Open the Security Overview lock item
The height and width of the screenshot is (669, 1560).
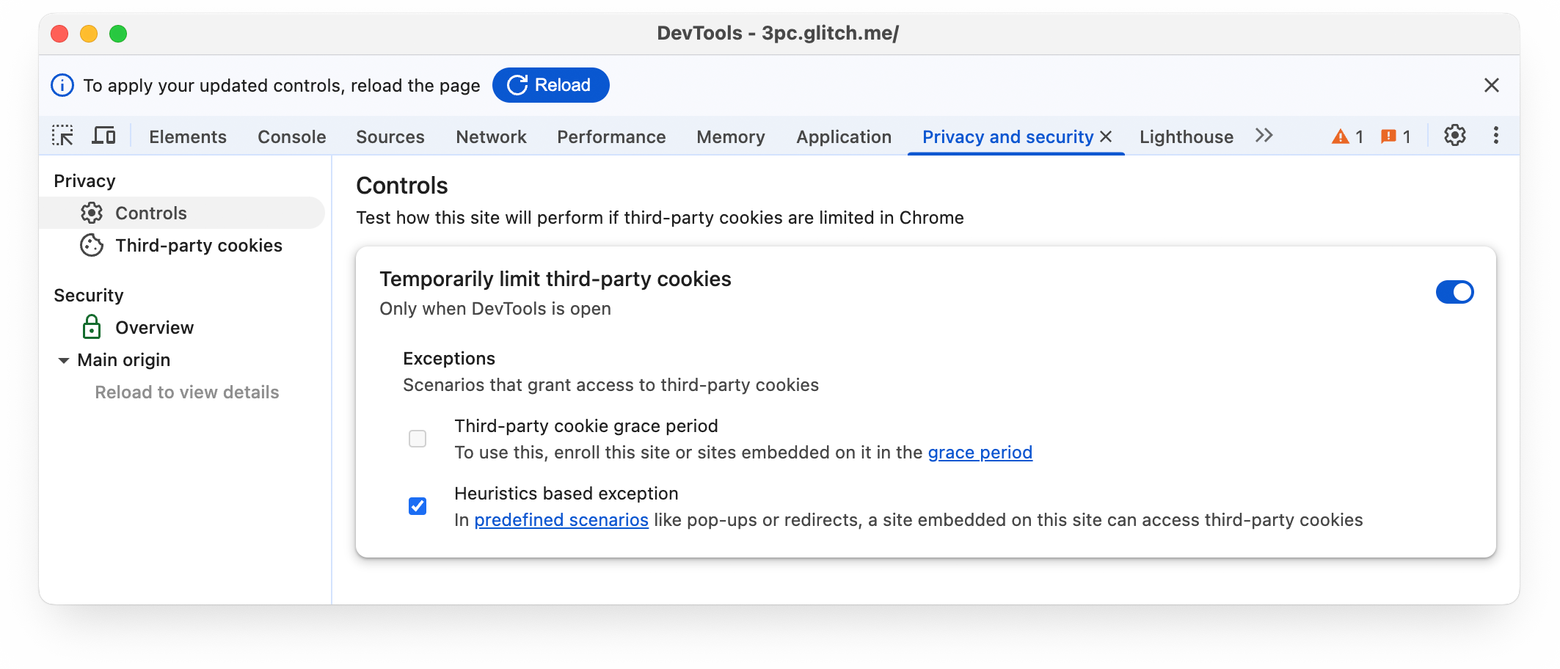[x=153, y=327]
